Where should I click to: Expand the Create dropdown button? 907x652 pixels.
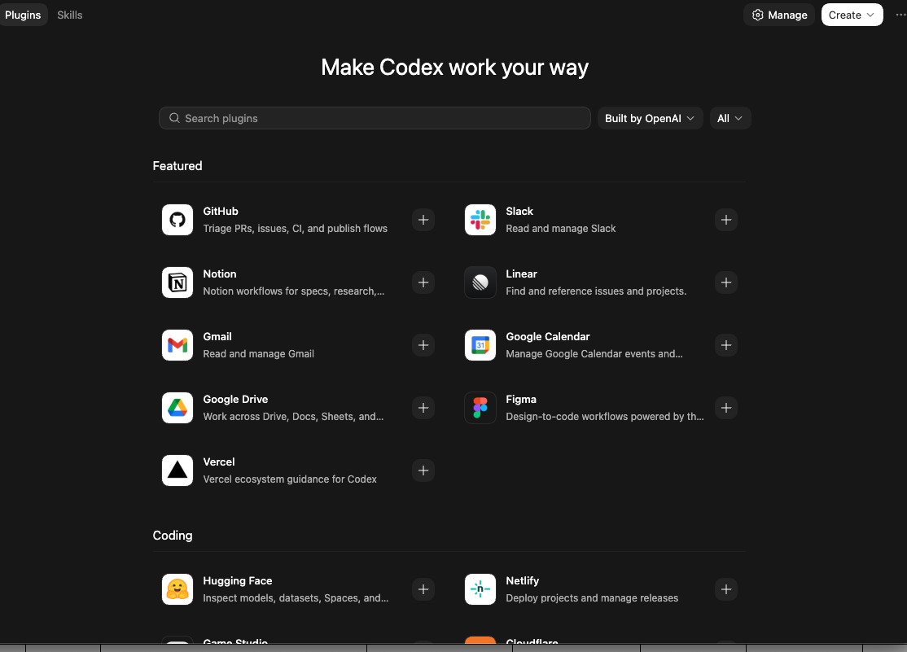click(852, 15)
